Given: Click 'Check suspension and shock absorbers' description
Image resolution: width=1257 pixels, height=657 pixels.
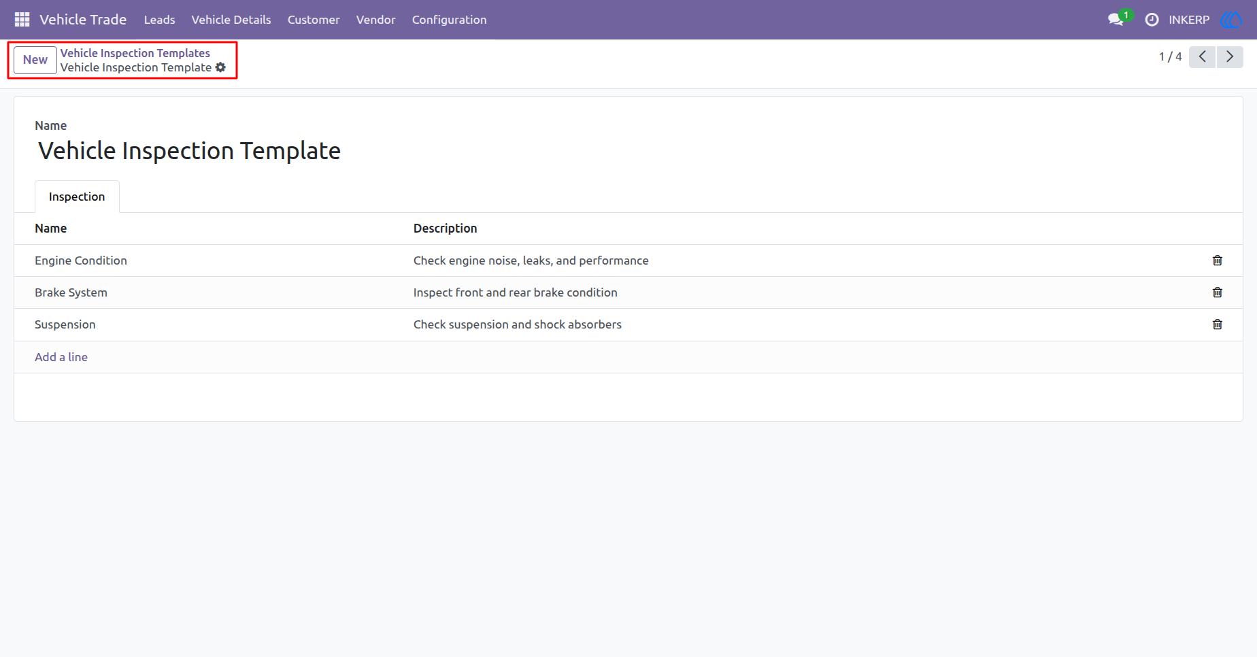Looking at the screenshot, I should (x=518, y=324).
